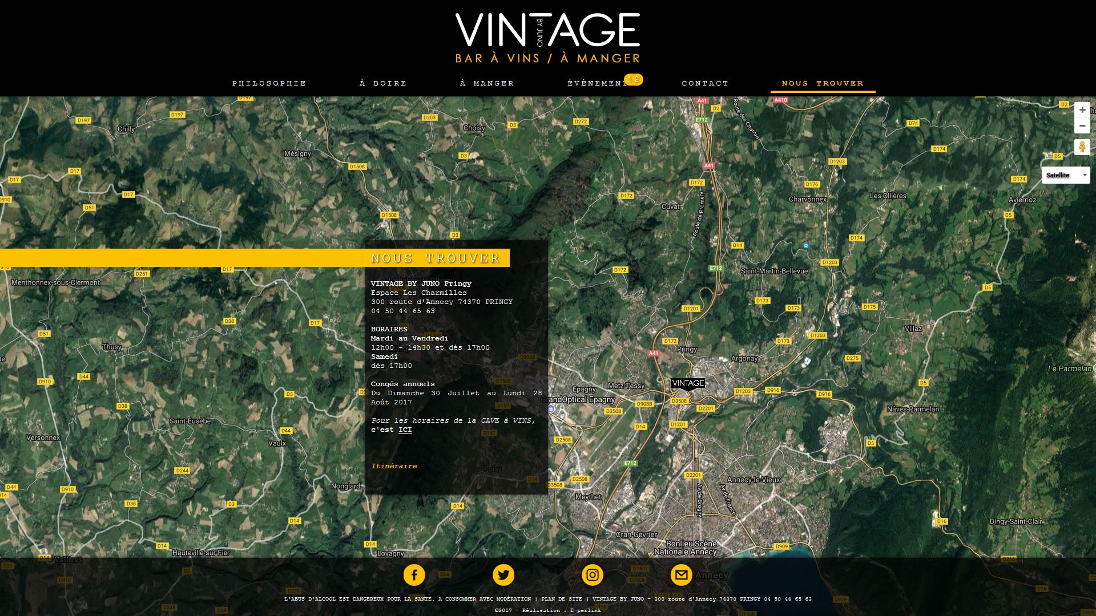Open the Événements menu item
This screenshot has height=616, width=1096.
[598, 83]
